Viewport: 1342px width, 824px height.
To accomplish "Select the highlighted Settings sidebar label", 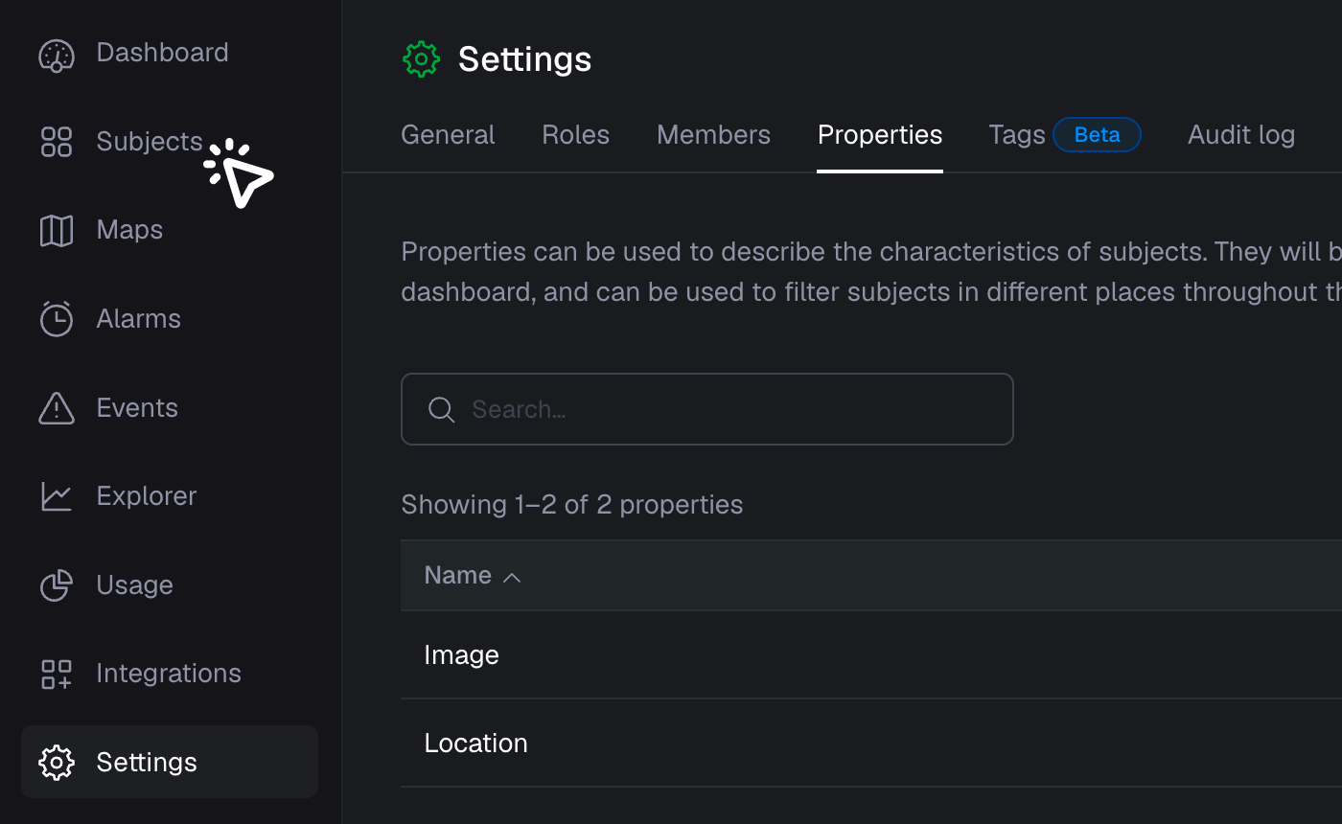I will point(147,762).
